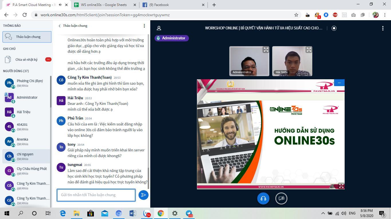Screen dimensions: 391x219
Task: Expand Hải Triệu webcam to fullscreen
Action: 309,50
